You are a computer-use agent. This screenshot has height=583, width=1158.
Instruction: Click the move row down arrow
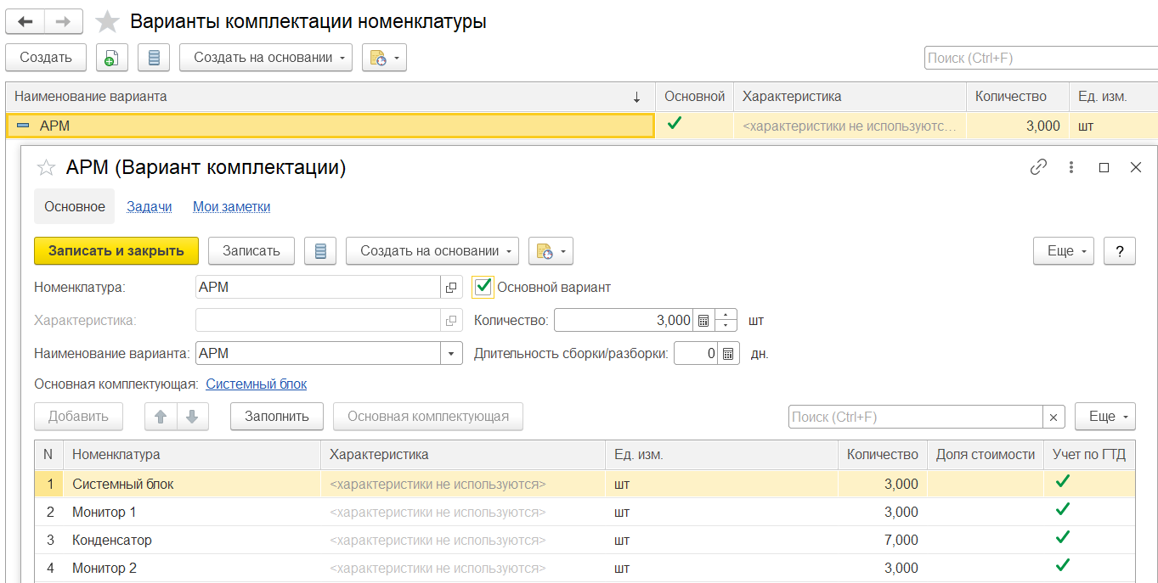193,417
